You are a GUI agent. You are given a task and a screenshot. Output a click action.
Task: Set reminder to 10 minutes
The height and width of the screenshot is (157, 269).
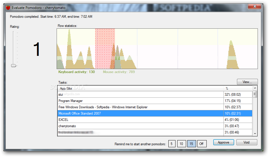[181, 144]
